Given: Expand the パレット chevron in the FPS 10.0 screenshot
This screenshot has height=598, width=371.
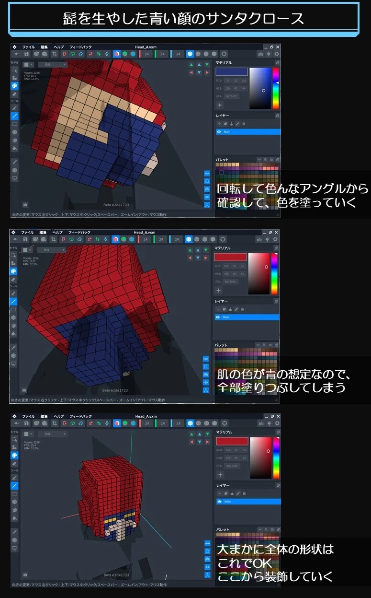Looking at the screenshot, I should (258, 345).
